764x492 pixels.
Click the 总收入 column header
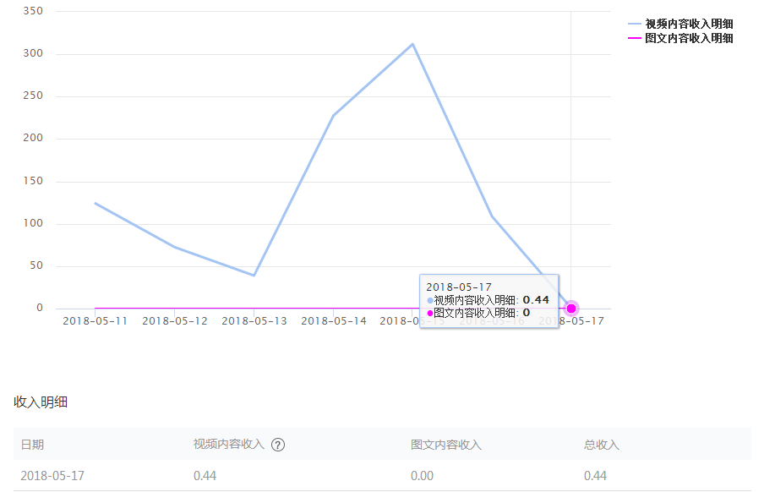pyautogui.click(x=601, y=445)
